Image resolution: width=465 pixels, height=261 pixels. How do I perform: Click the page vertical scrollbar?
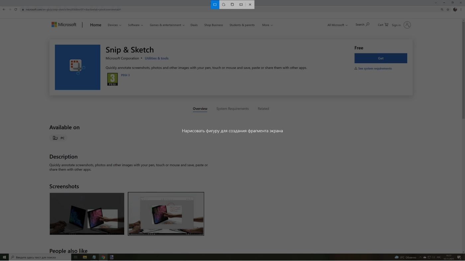point(463,70)
